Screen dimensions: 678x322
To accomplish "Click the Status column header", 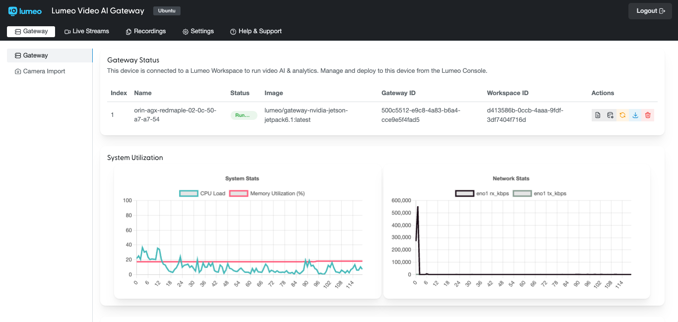I will pyautogui.click(x=240, y=93).
